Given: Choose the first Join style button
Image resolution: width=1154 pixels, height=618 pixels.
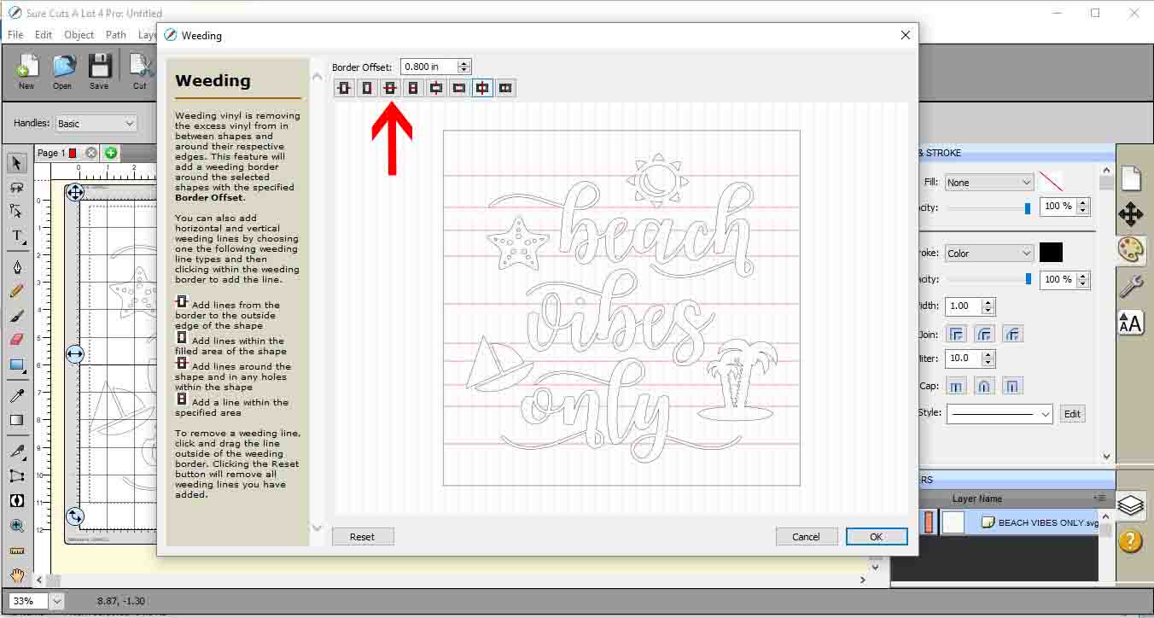Looking at the screenshot, I should (956, 334).
